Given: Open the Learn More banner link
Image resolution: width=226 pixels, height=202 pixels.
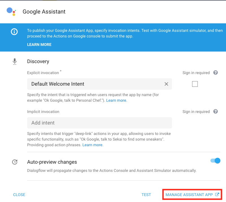Looking at the screenshot, I should pyautogui.click(x=39, y=45).
